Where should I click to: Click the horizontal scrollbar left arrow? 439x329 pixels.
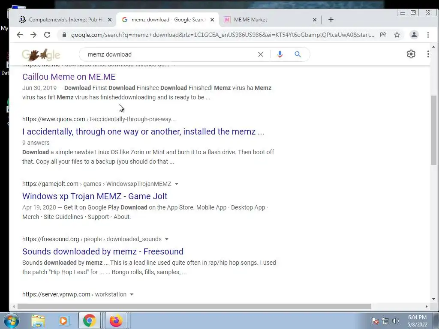pos(14,307)
